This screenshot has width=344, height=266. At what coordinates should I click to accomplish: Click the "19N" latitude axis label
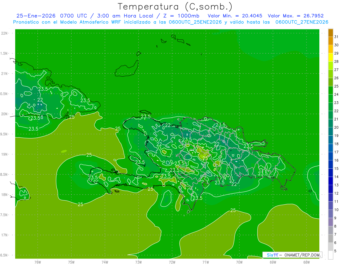[x=4, y=154]
